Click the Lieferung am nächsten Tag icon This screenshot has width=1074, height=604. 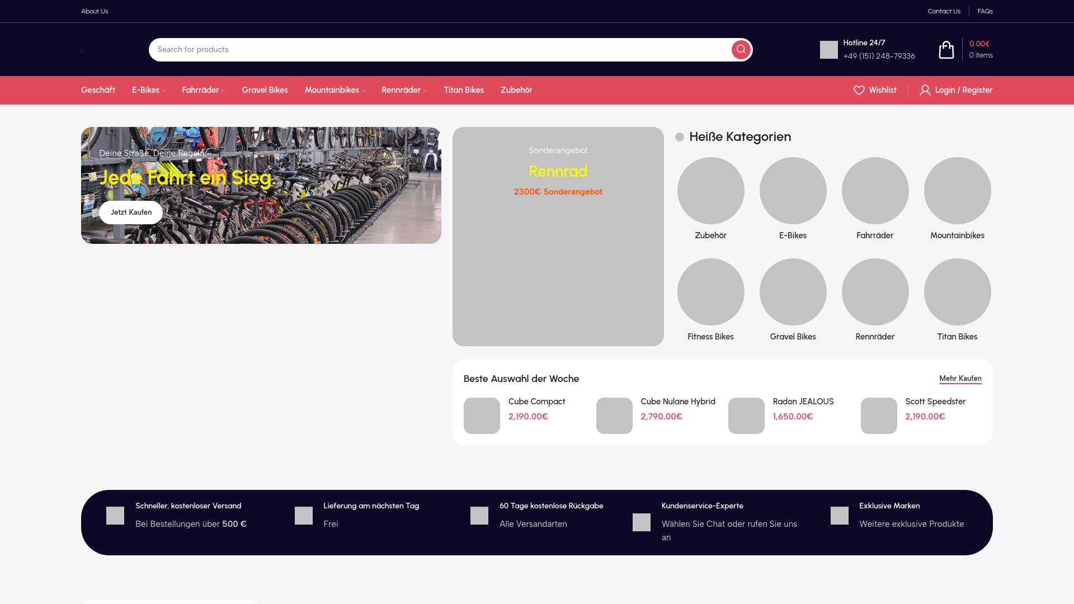coord(304,516)
